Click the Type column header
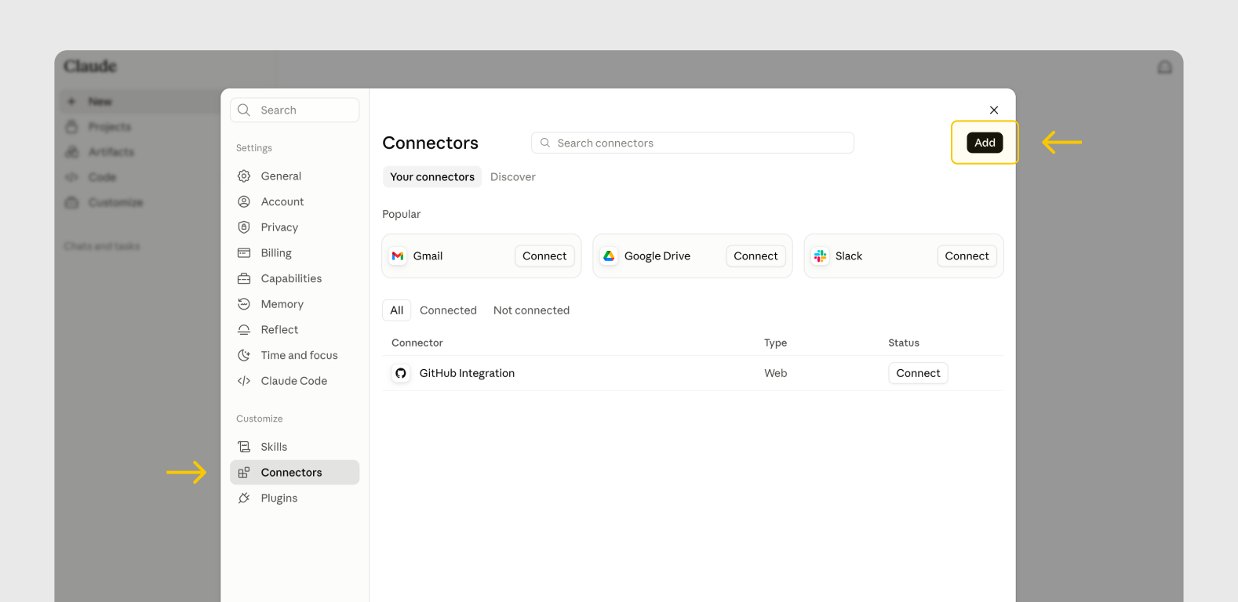The image size is (1238, 602). click(776, 343)
